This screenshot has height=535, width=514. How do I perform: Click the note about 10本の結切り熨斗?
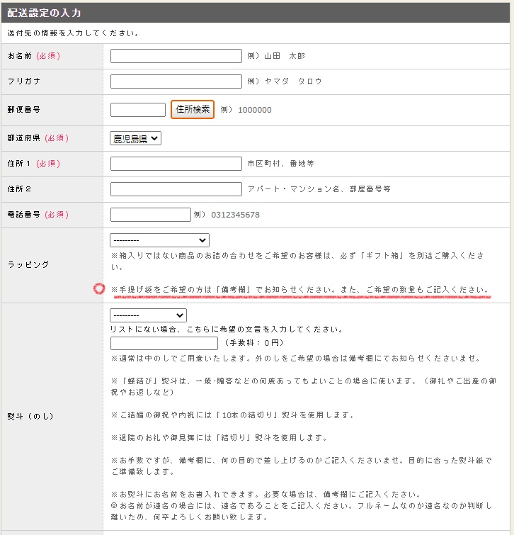pos(232,415)
